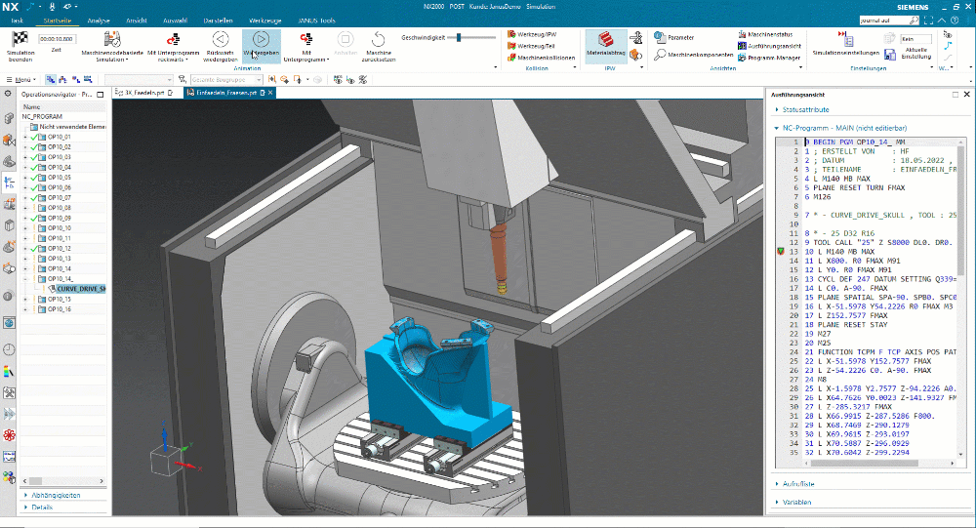Image resolution: width=976 pixels, height=528 pixels.
Task: Click the Aktuelle Einstellung save icon
Action: tap(890, 55)
